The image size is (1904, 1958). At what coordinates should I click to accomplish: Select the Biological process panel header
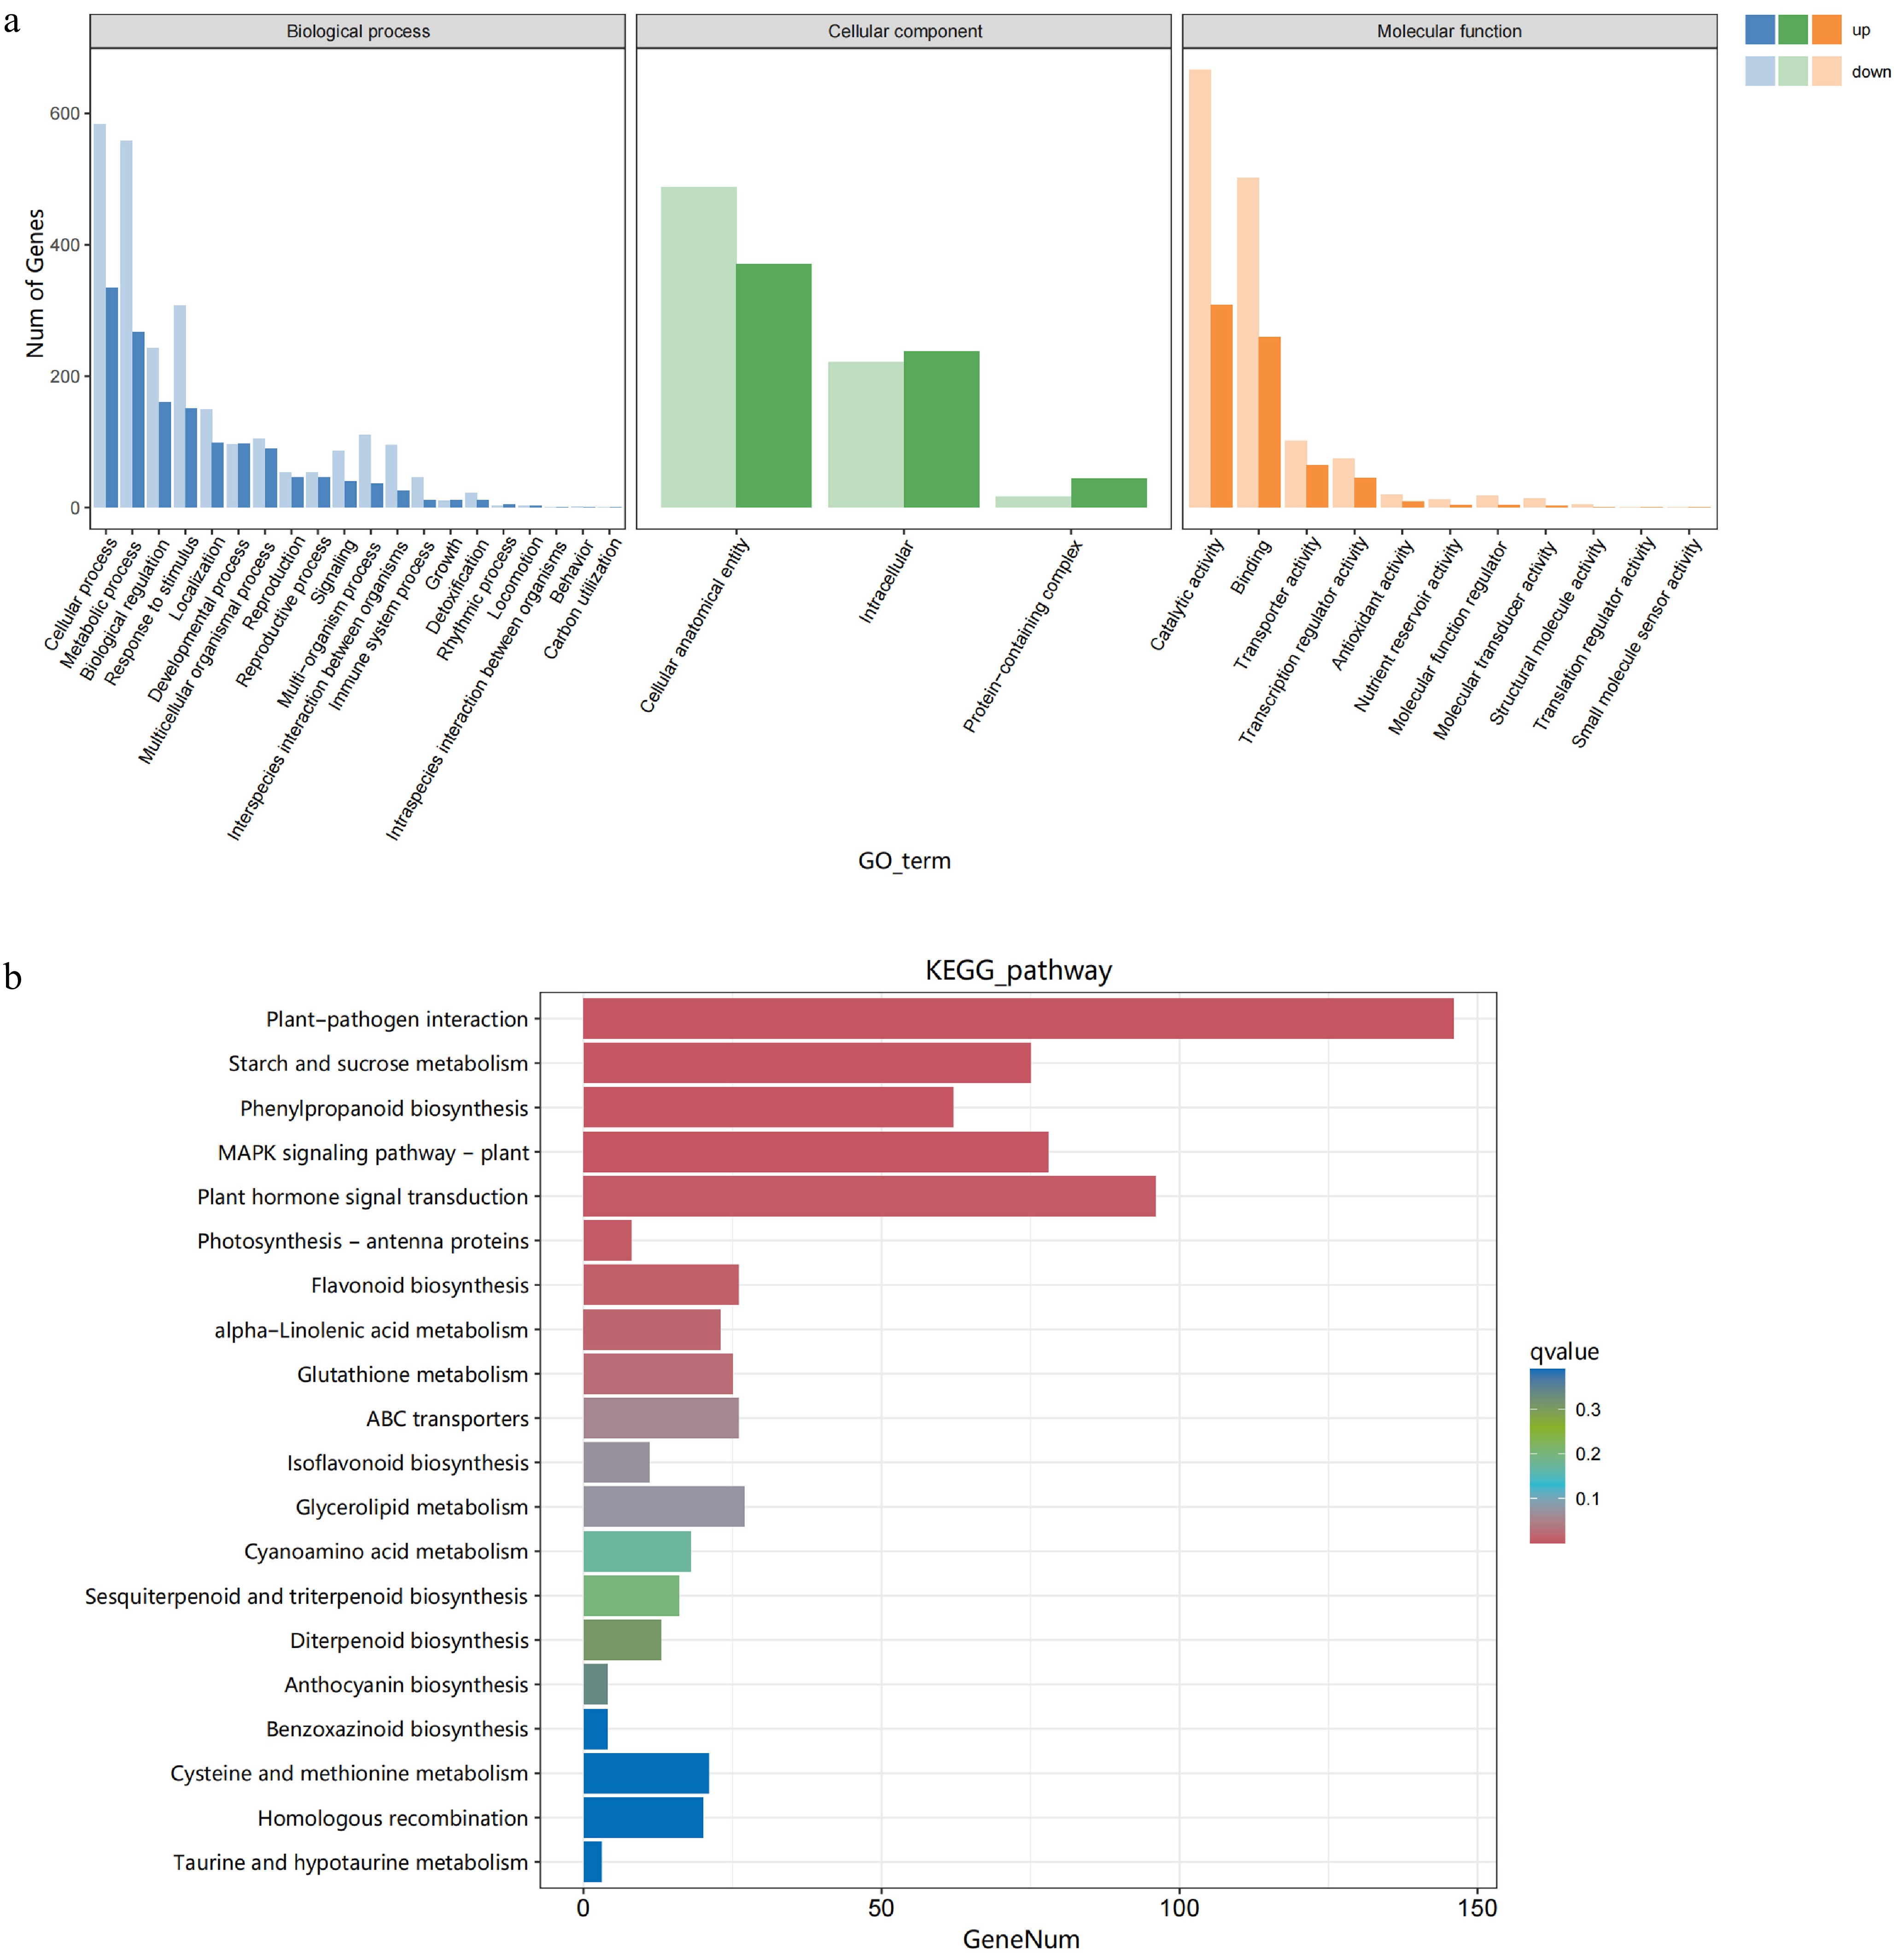(357, 31)
